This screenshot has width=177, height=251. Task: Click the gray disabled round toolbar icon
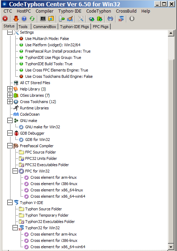click(x=132, y=19)
